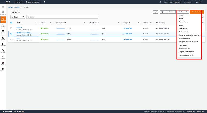This screenshot has width=207, height=113.
Task: Click the search magnifier icon
Action: [x=28, y=17]
